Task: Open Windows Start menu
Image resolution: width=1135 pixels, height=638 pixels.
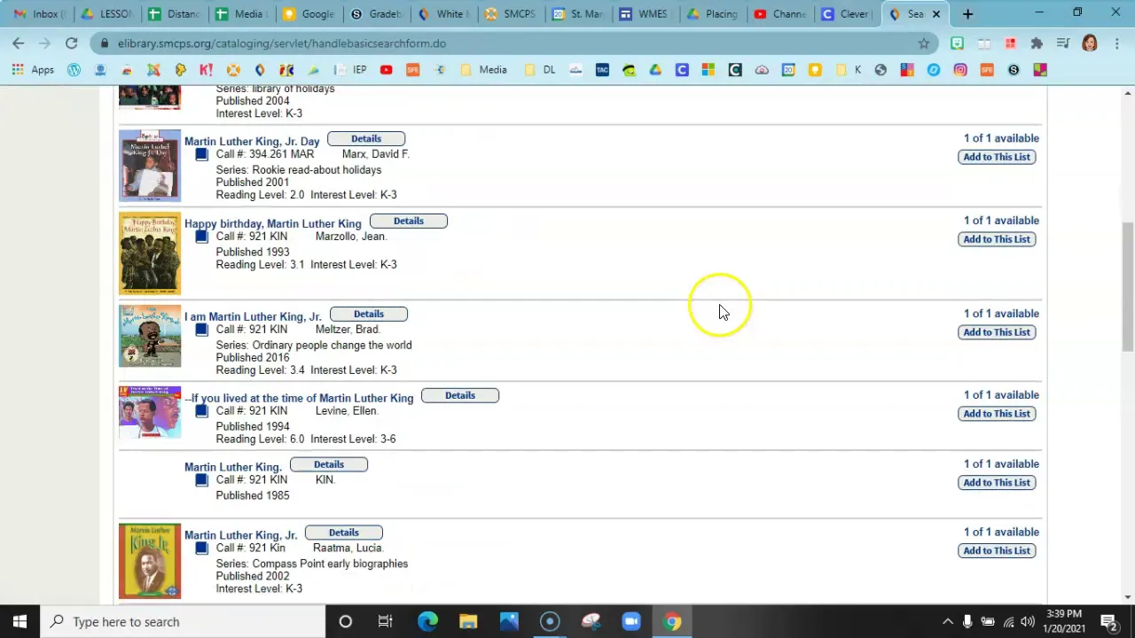Action: click(20, 621)
